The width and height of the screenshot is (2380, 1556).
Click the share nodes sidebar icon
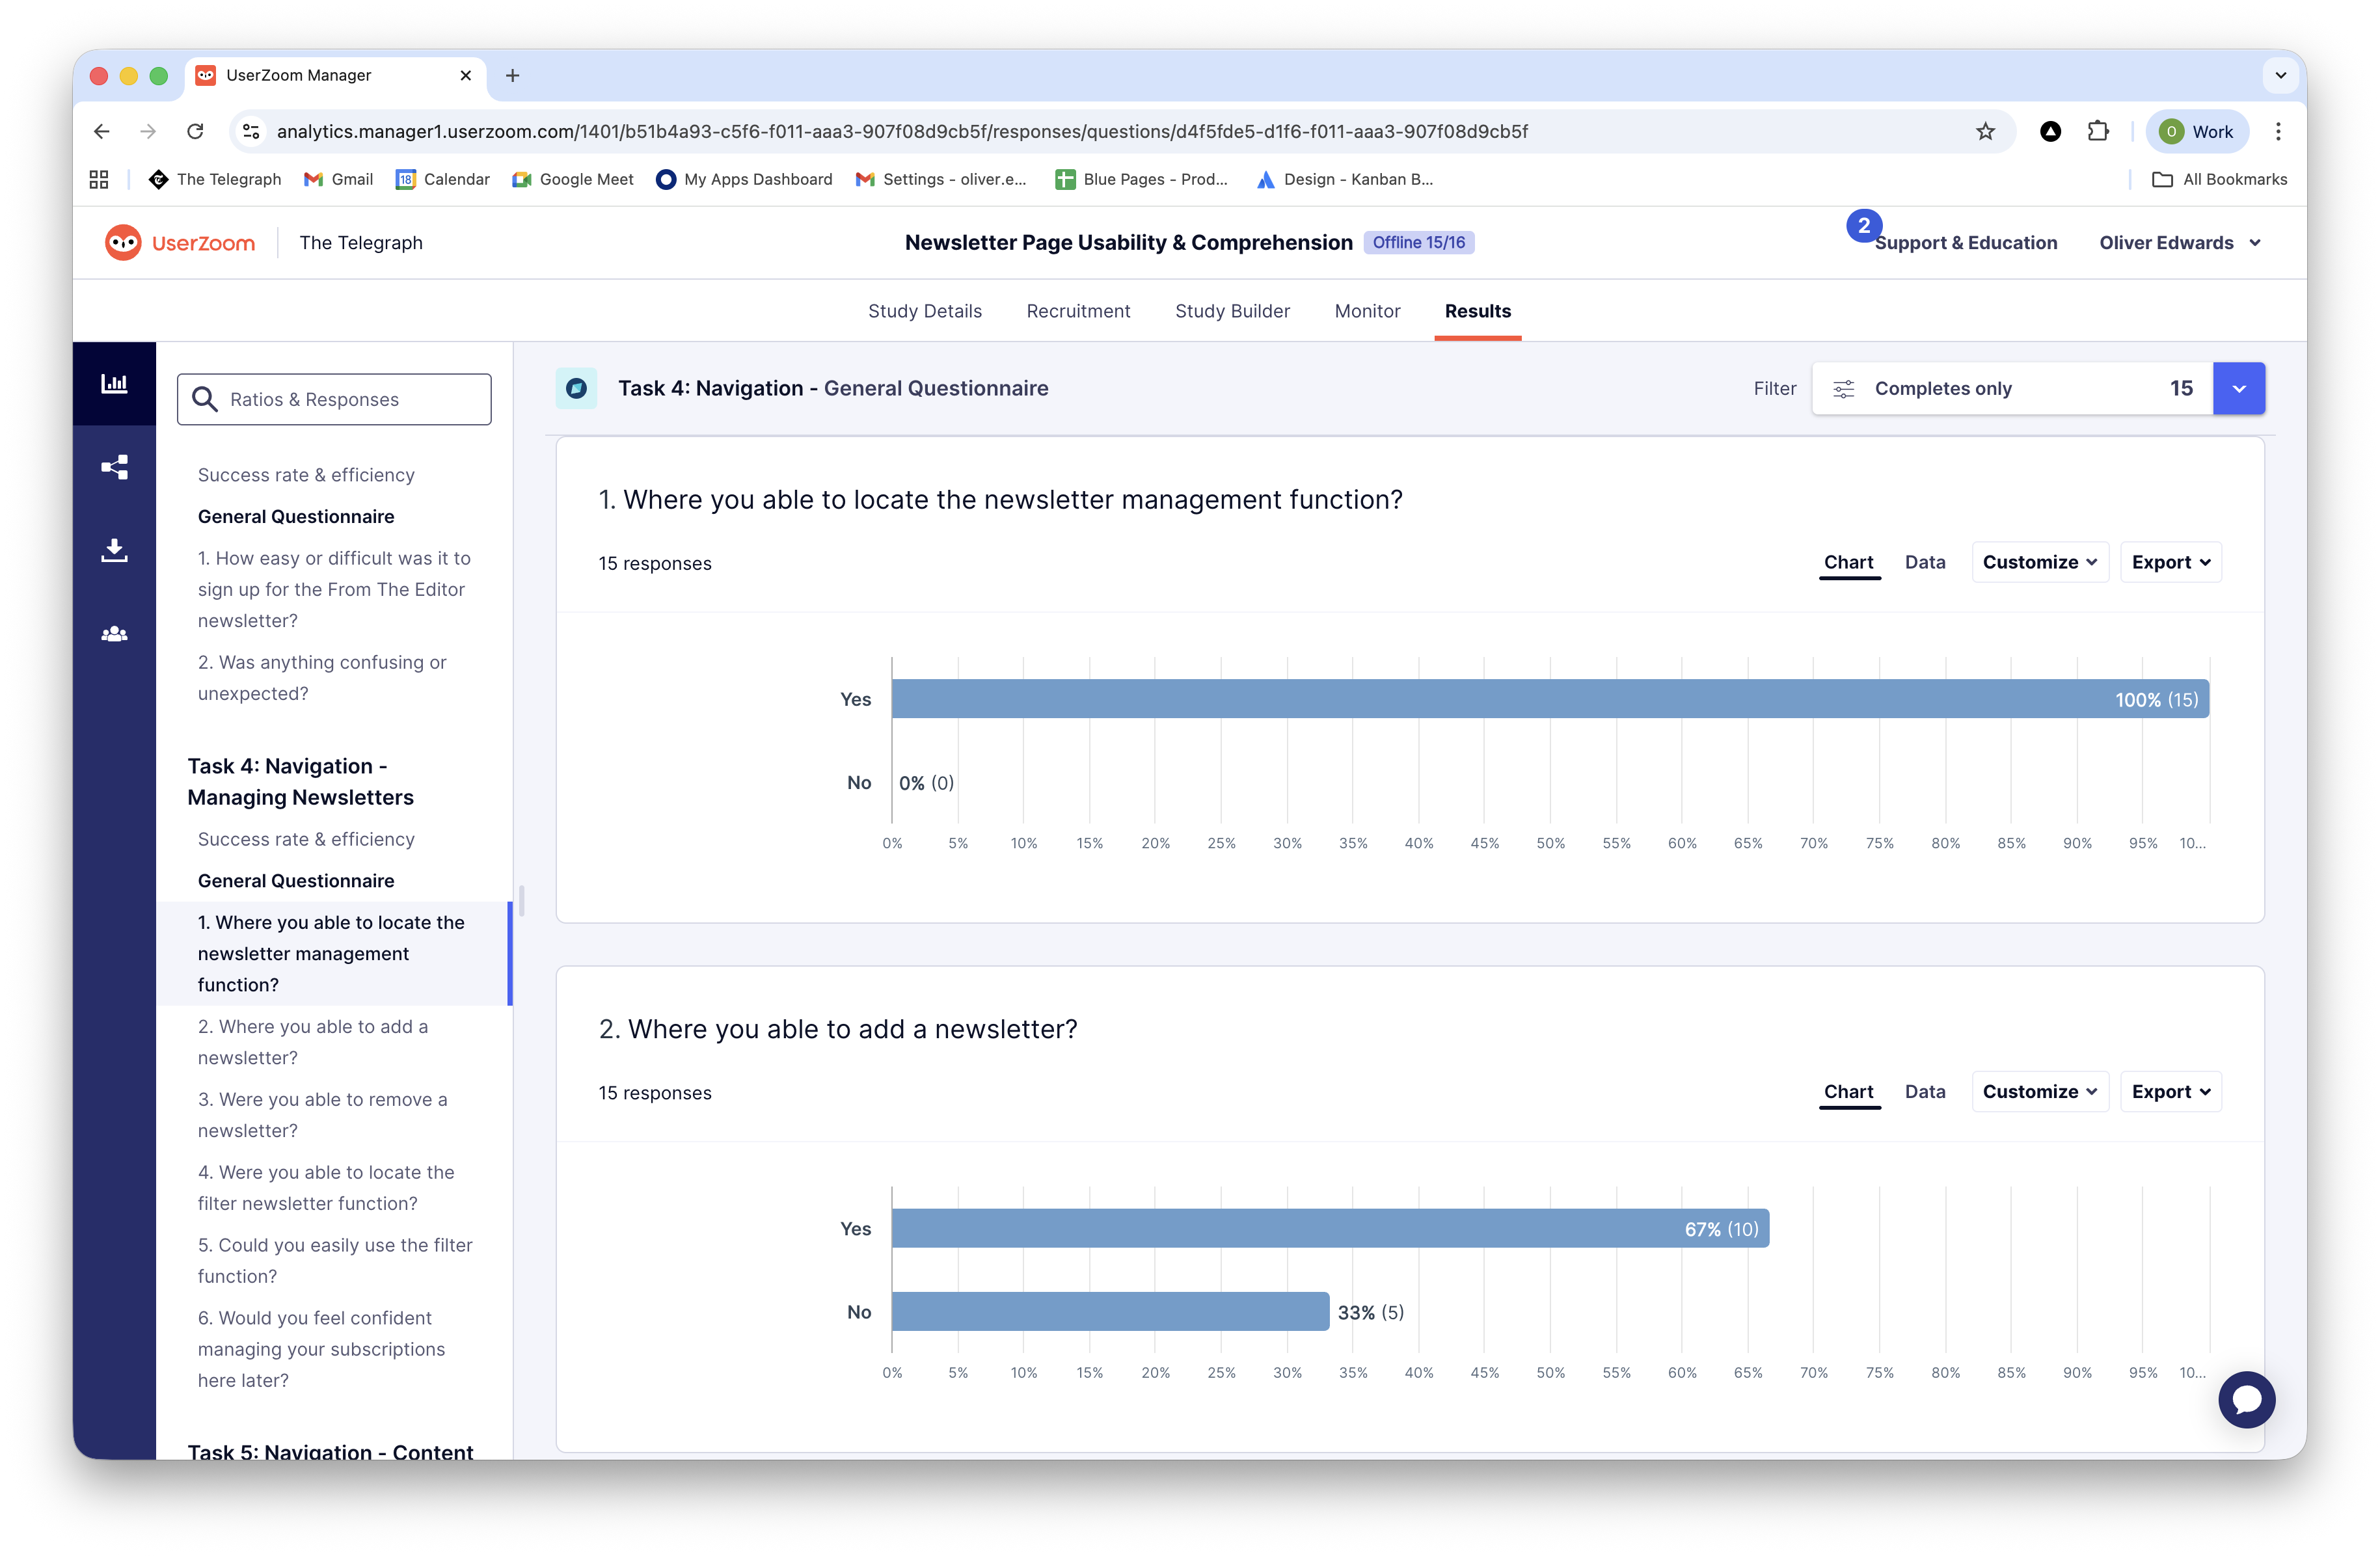tap(114, 467)
